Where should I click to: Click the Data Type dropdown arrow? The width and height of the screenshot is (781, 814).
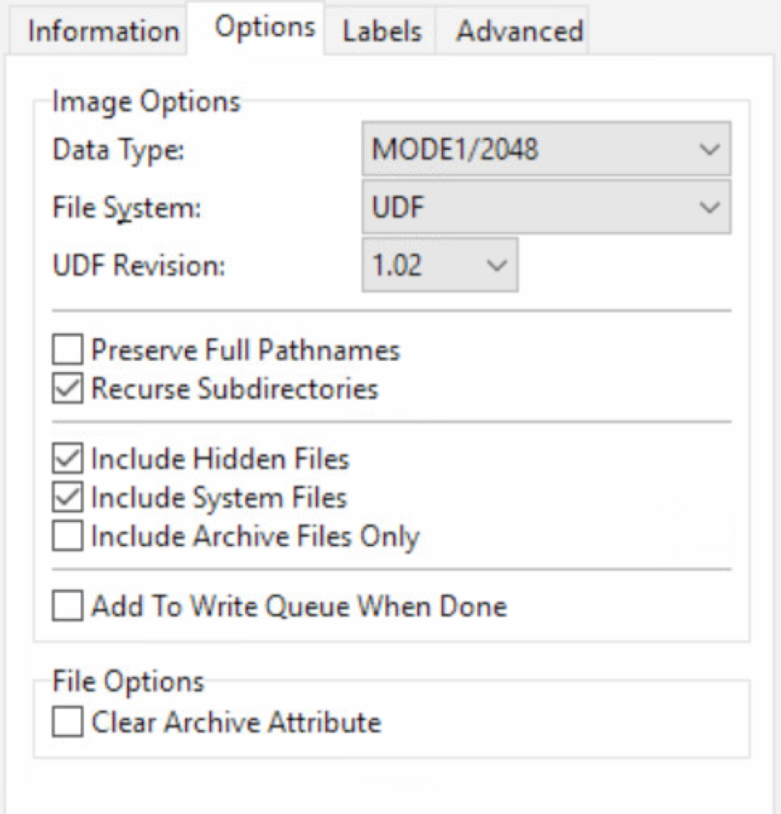click(708, 149)
